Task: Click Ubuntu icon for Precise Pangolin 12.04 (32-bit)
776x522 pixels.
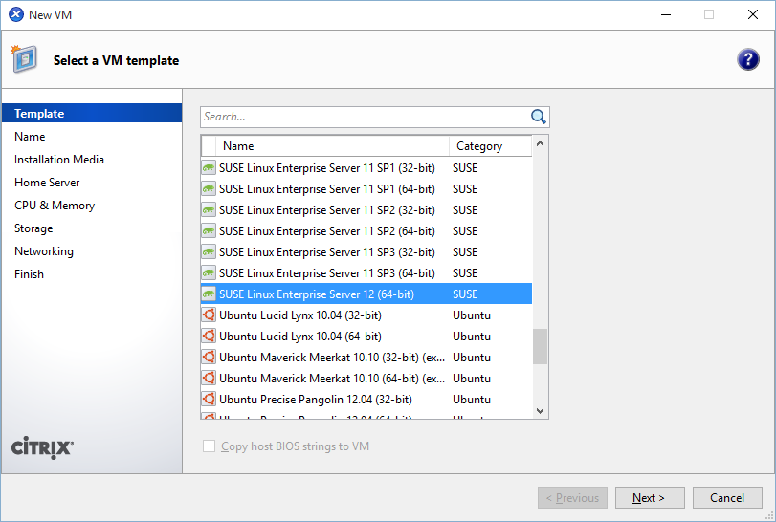Action: pos(209,400)
